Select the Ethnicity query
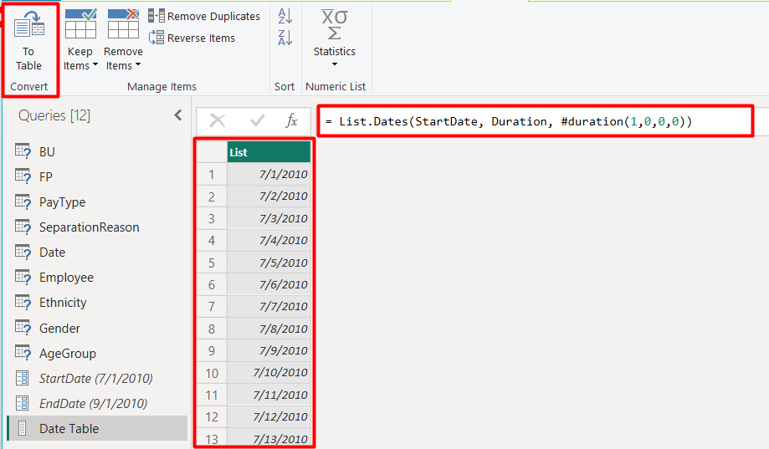 click(98, 303)
